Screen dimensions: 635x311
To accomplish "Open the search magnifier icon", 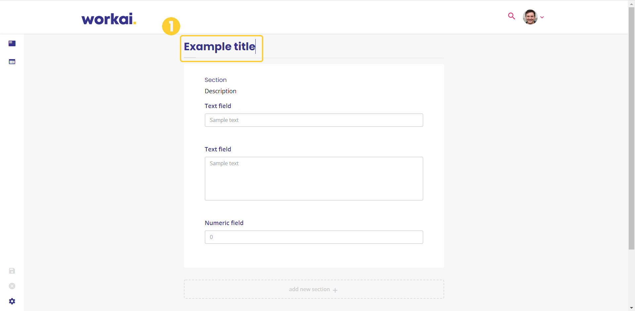I will (x=511, y=16).
